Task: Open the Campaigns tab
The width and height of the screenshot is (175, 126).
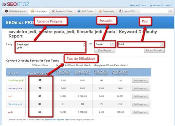Action: [39, 11]
